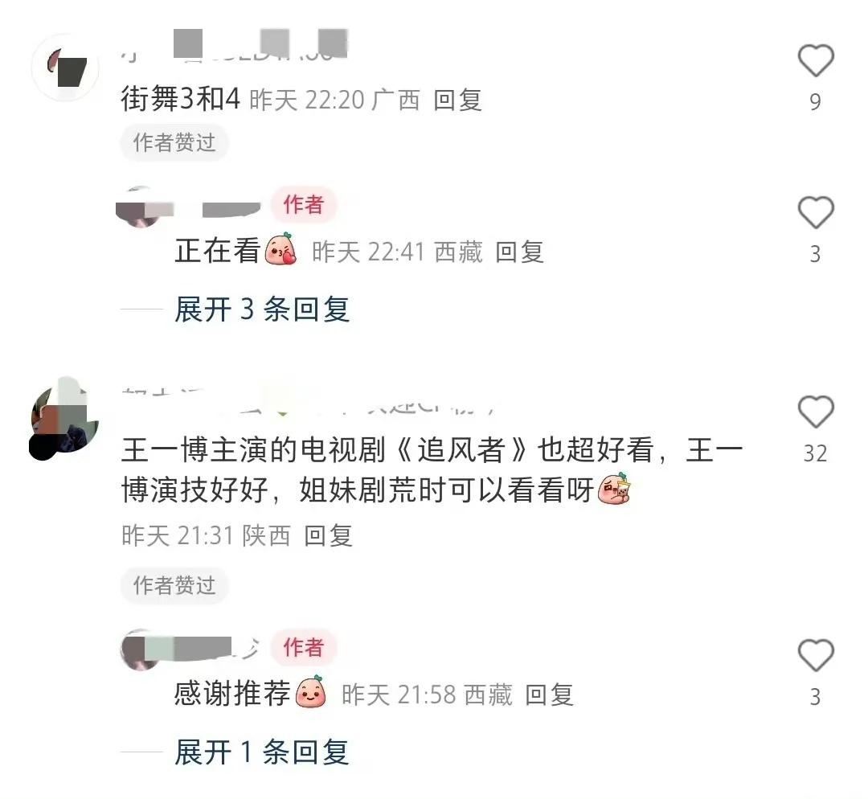Open the 街舞3和4 commenter's avatar
This screenshot has height=799, width=868.
65,68
